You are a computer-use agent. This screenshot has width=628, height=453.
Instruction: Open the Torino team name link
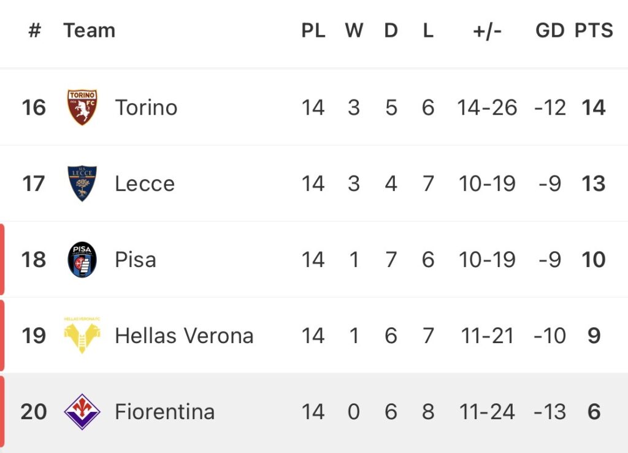(146, 107)
